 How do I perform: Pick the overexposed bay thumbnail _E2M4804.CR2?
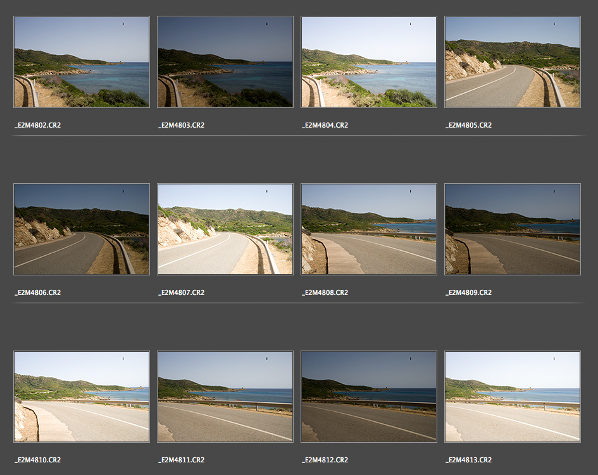pyautogui.click(x=369, y=61)
